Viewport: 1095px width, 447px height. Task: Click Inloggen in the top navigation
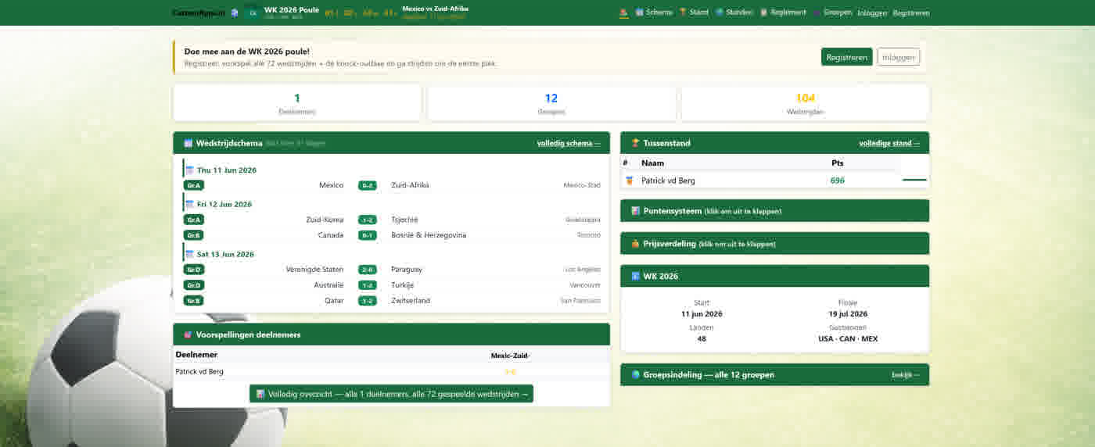tap(872, 13)
